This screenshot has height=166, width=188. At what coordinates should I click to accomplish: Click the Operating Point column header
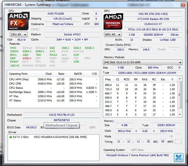(x=21, y=74)
